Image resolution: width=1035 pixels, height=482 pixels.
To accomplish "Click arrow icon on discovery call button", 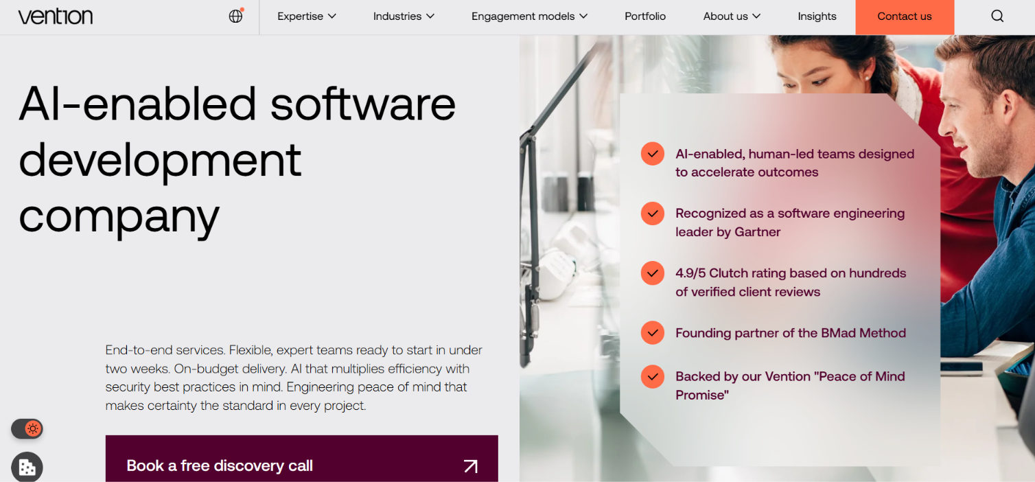I will point(471,466).
